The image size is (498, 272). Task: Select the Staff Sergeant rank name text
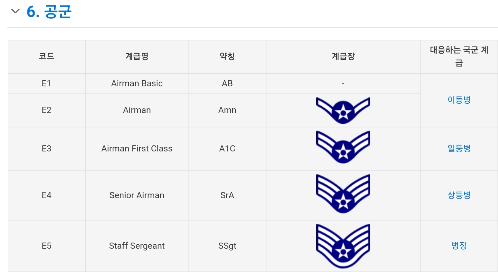coord(137,246)
